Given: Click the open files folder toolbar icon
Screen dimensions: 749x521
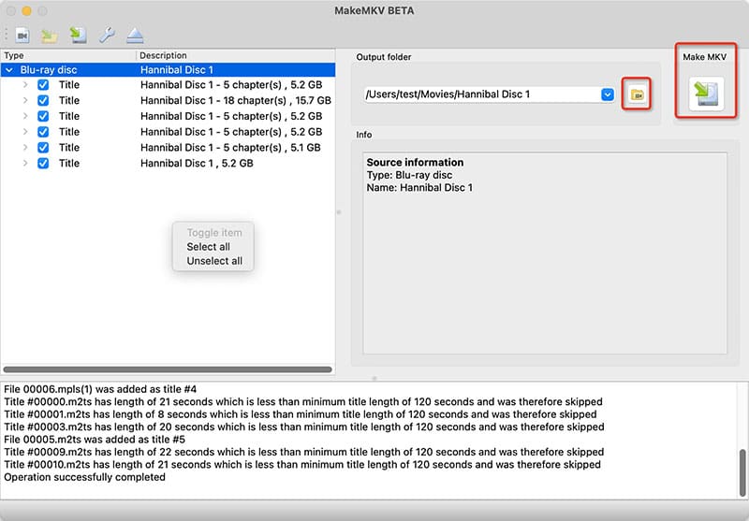Looking at the screenshot, I should click(49, 36).
